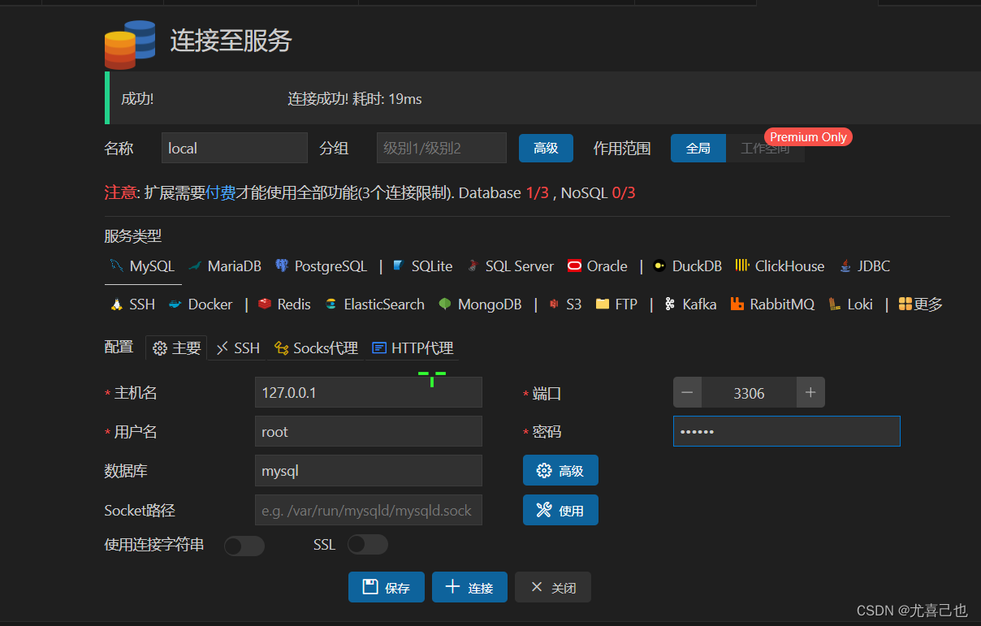The width and height of the screenshot is (981, 626).
Task: Focus the 主机名 field 127.0.0.1
Action: tap(369, 393)
